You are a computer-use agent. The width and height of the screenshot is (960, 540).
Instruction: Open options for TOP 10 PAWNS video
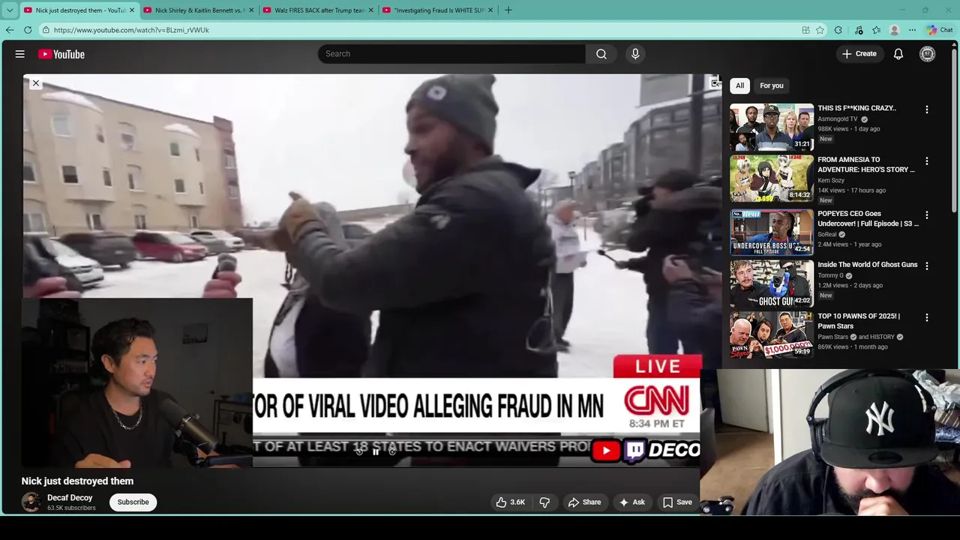pyautogui.click(x=926, y=318)
